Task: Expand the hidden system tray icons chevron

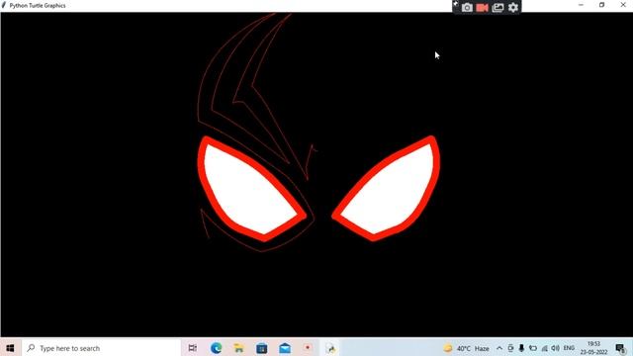Action: point(499,348)
